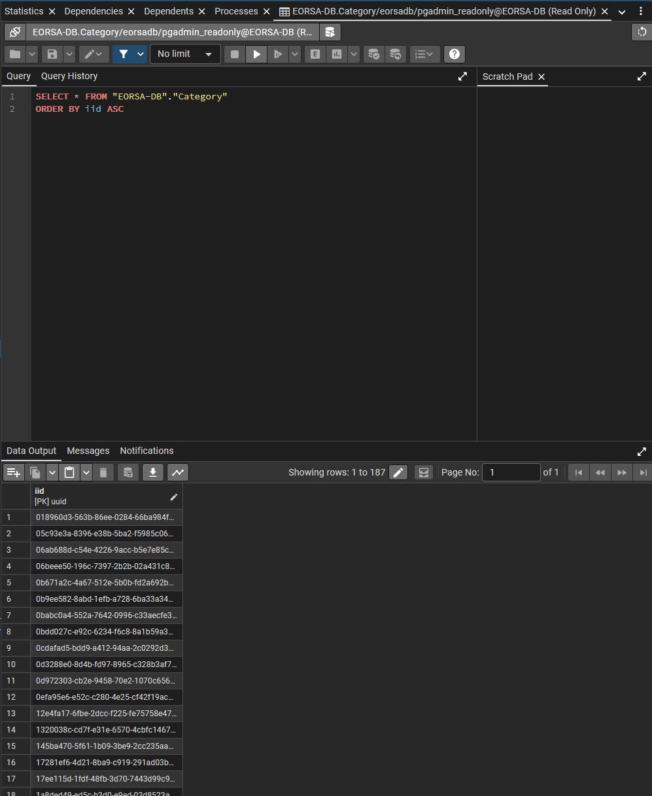The image size is (652, 796).
Task: Go to the last results page
Action: tap(643, 472)
